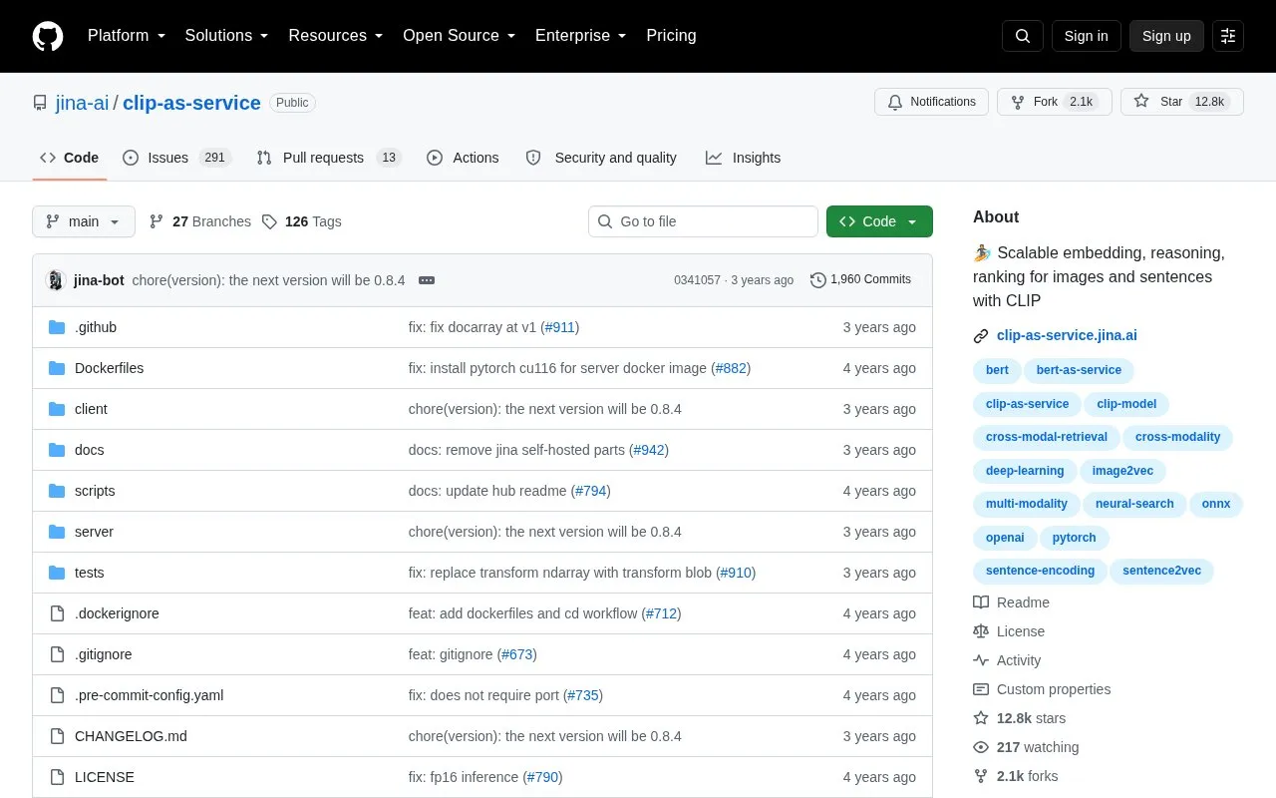This screenshot has width=1276, height=798.
Task: Switch to the Actions tab
Action: click(463, 158)
